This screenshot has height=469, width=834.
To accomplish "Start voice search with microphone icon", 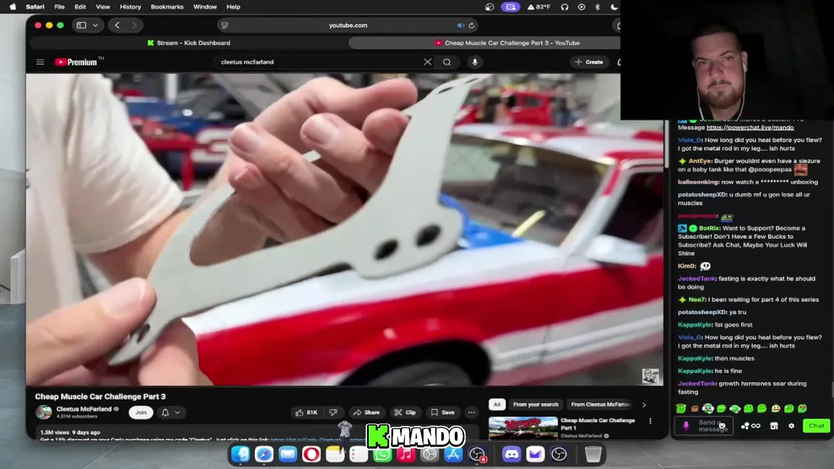I will 475,62.
